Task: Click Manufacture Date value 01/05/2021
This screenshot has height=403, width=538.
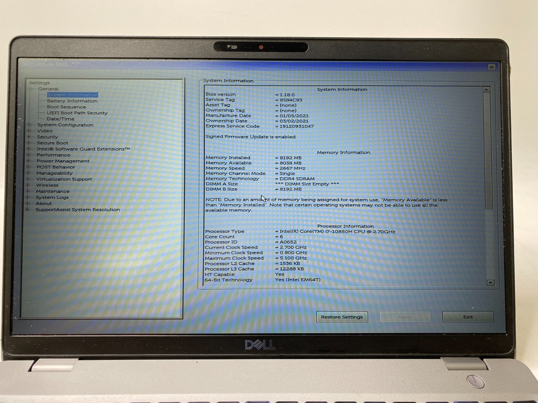Action: coord(294,116)
